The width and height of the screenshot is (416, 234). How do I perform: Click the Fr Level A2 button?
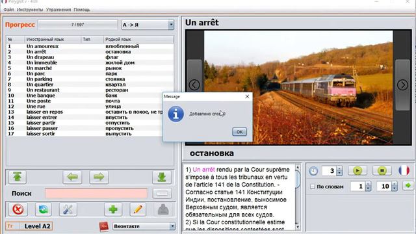[x=29, y=226]
